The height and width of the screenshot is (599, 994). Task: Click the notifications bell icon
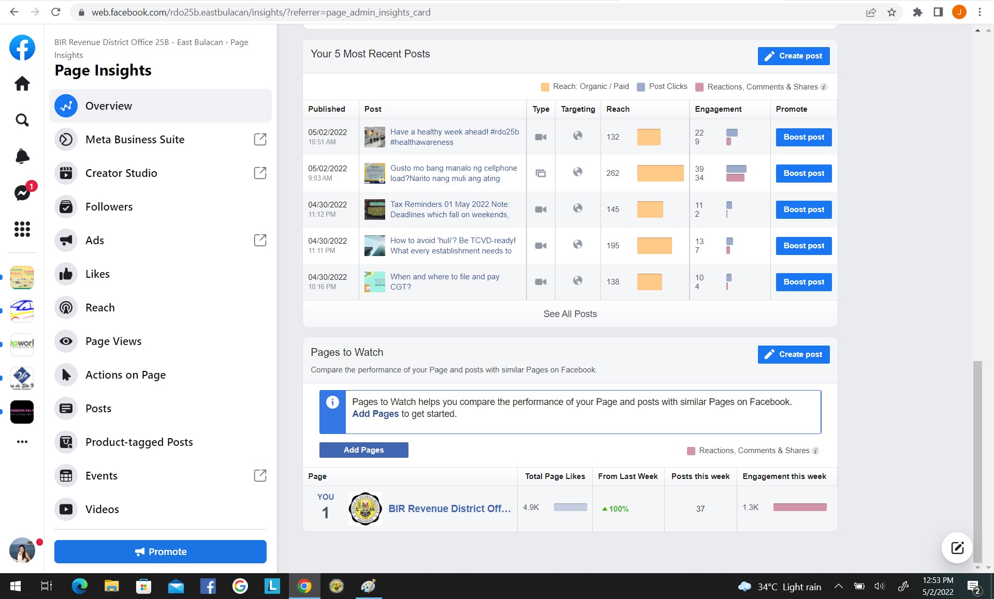22,156
